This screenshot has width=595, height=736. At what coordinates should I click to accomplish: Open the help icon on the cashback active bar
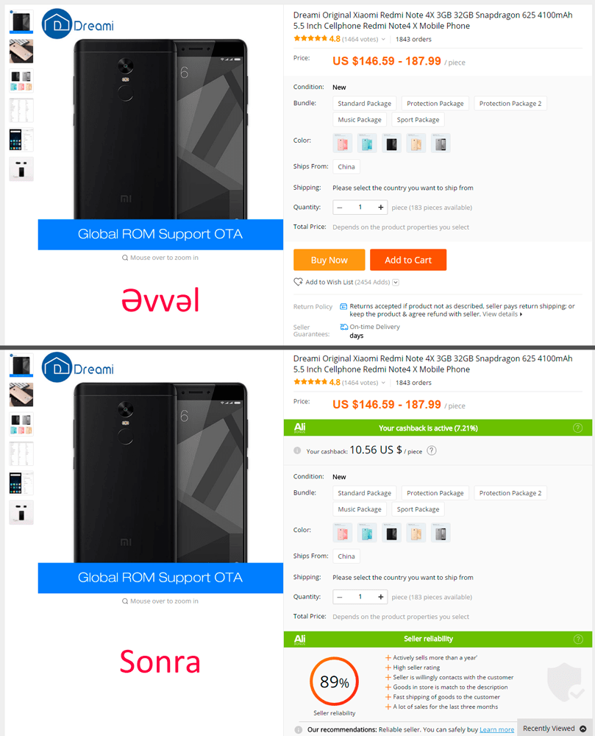pyautogui.click(x=577, y=428)
